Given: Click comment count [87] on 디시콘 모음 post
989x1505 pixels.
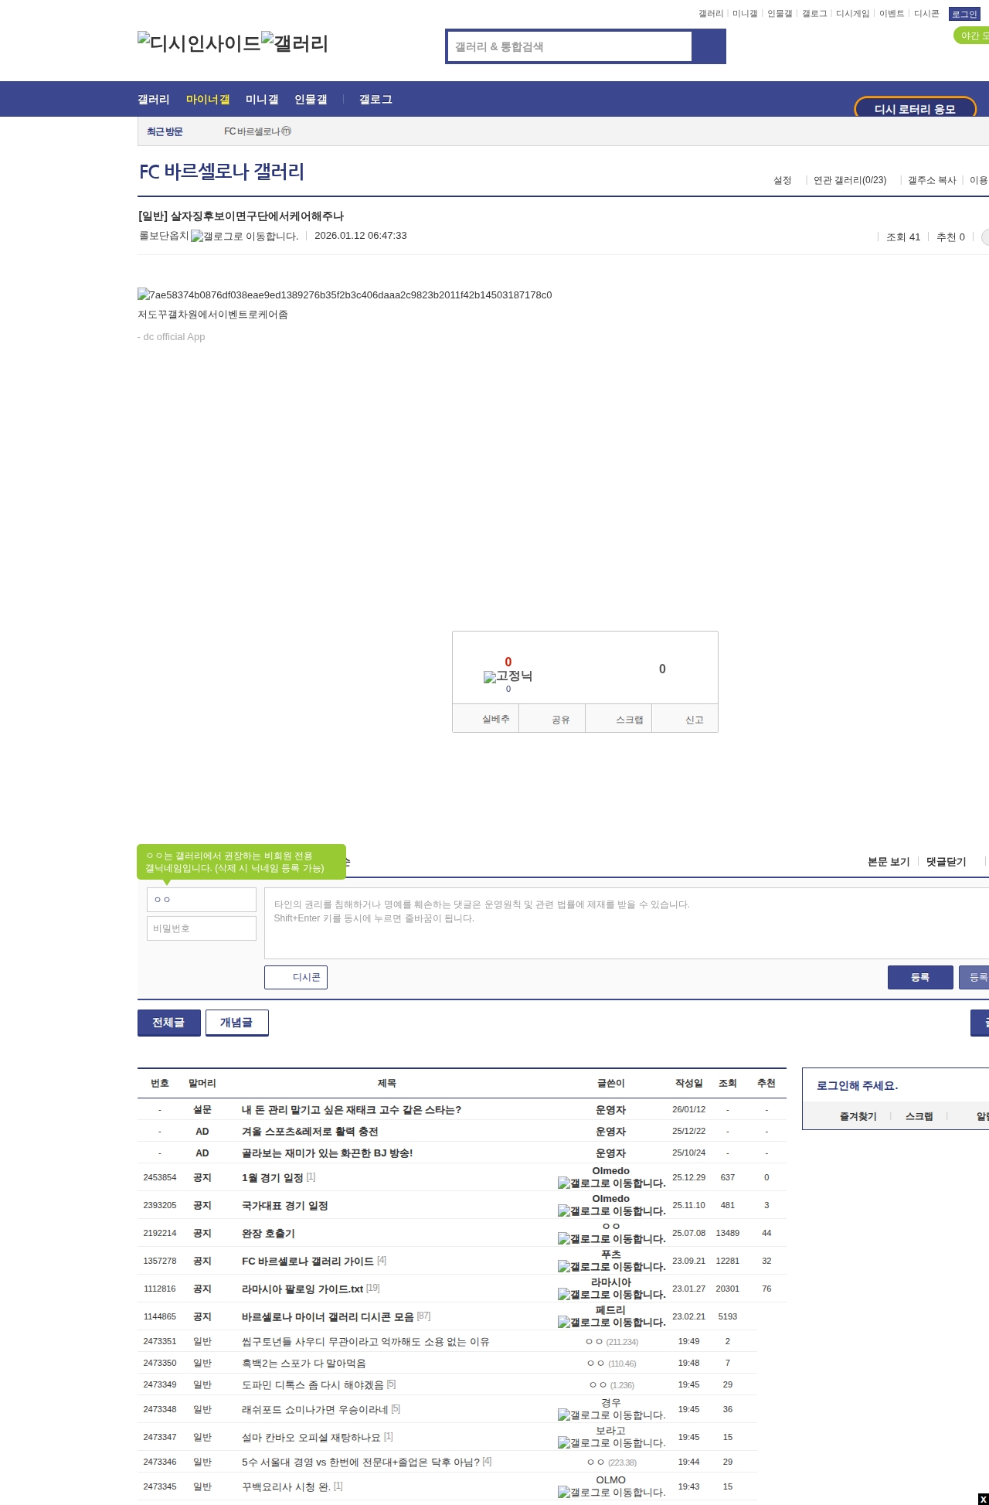Looking at the screenshot, I should (423, 1316).
